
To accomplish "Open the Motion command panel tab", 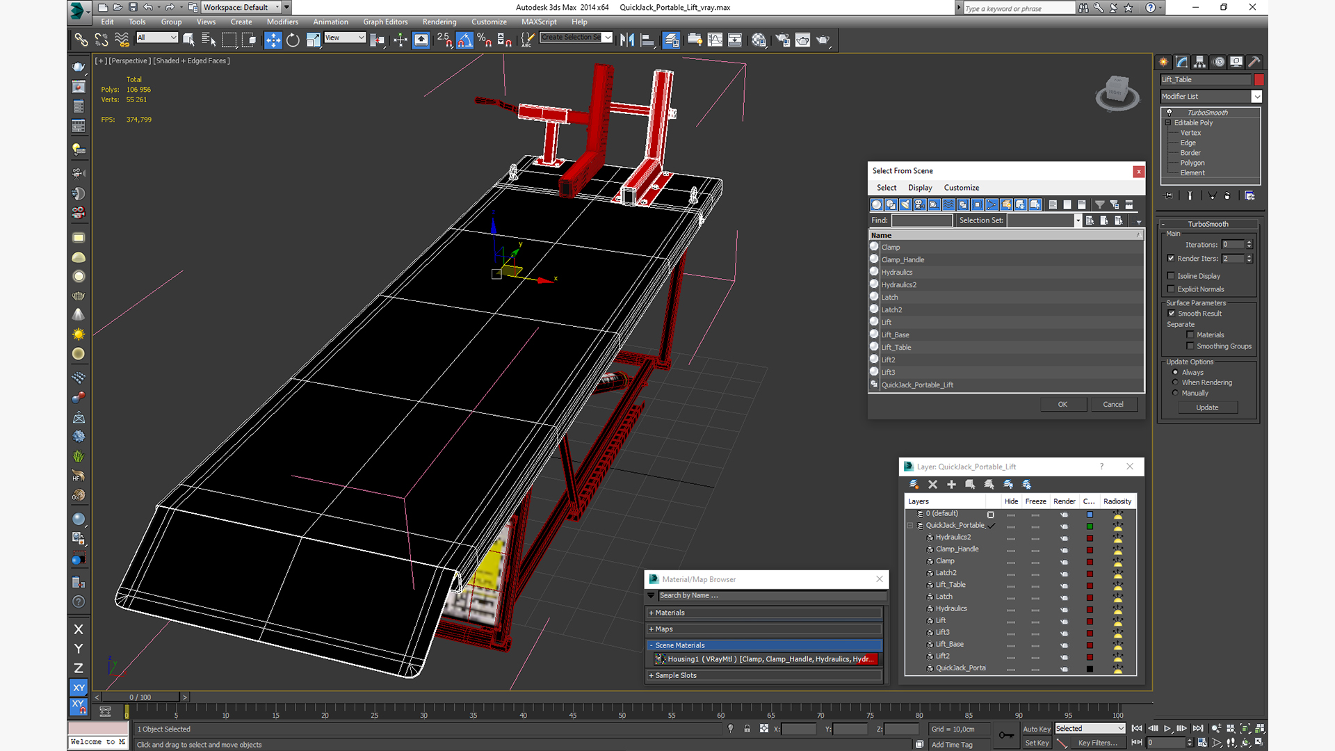I will [1218, 62].
